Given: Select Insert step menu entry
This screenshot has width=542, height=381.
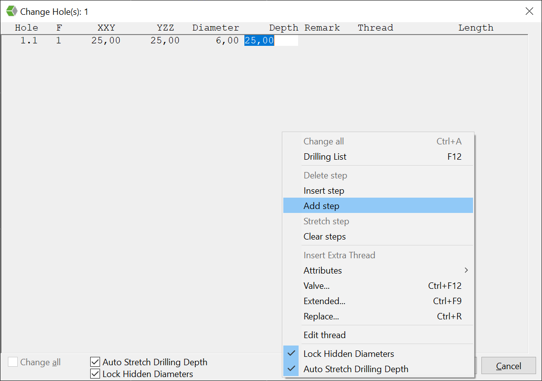Looking at the screenshot, I should (378, 190).
